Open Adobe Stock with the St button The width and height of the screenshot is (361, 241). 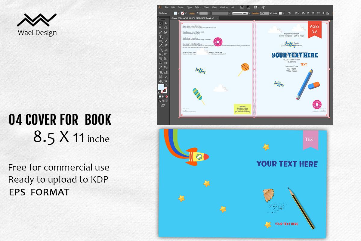coord(248,7)
